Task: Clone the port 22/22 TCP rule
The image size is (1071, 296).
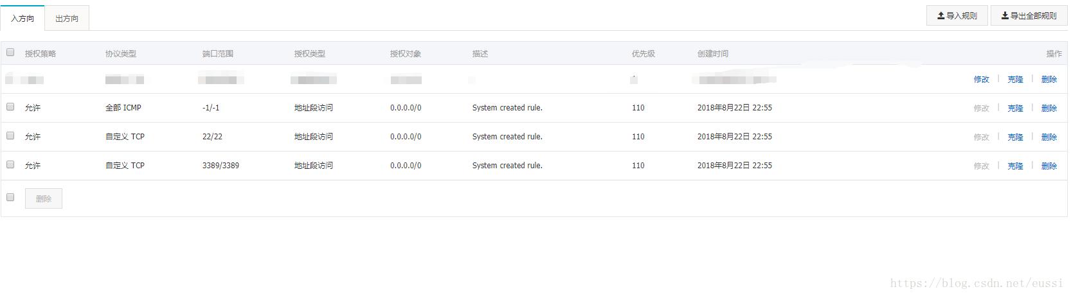Action: point(1015,137)
